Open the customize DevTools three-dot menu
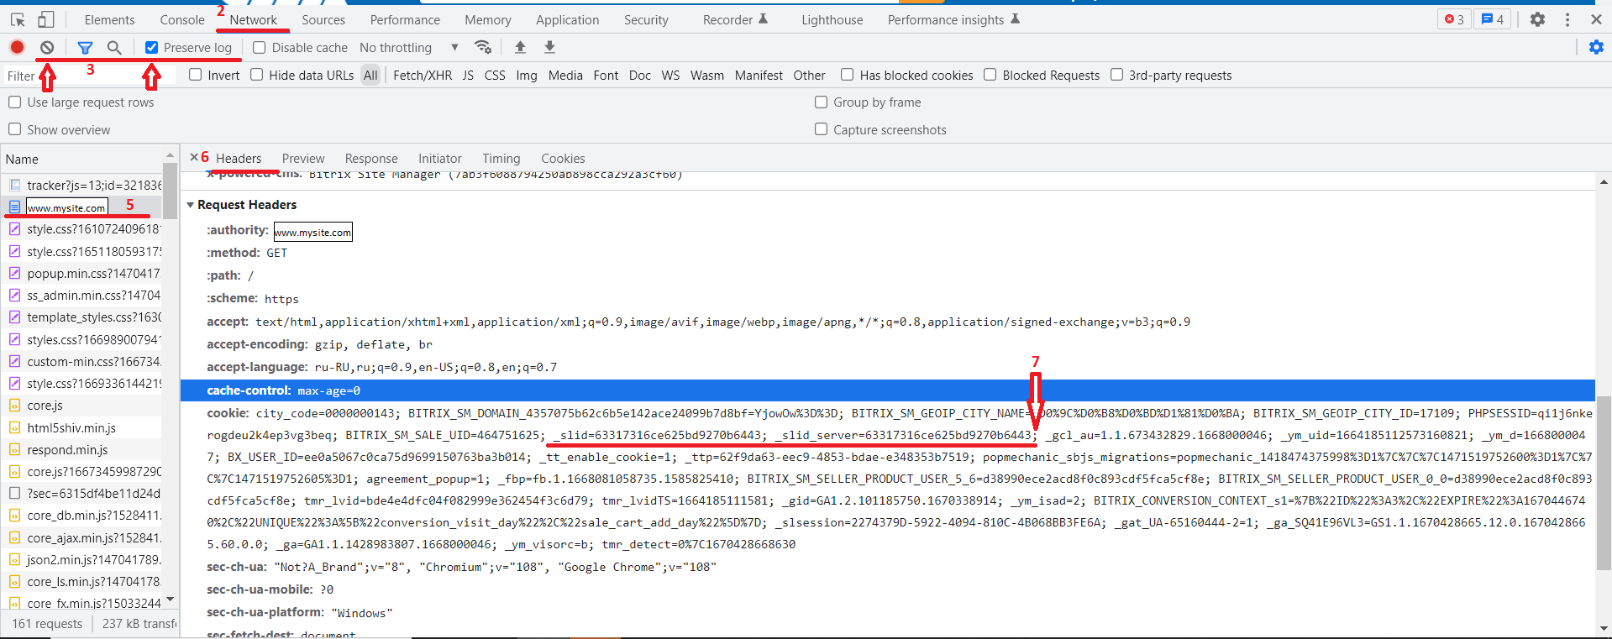This screenshot has width=1612, height=639. [x=1567, y=19]
